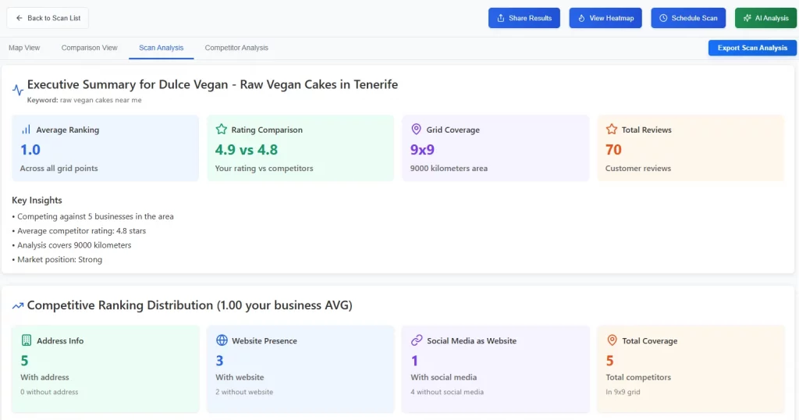Click the clock icon in Schedule Scan button
The width and height of the screenshot is (799, 420).
[663, 18]
